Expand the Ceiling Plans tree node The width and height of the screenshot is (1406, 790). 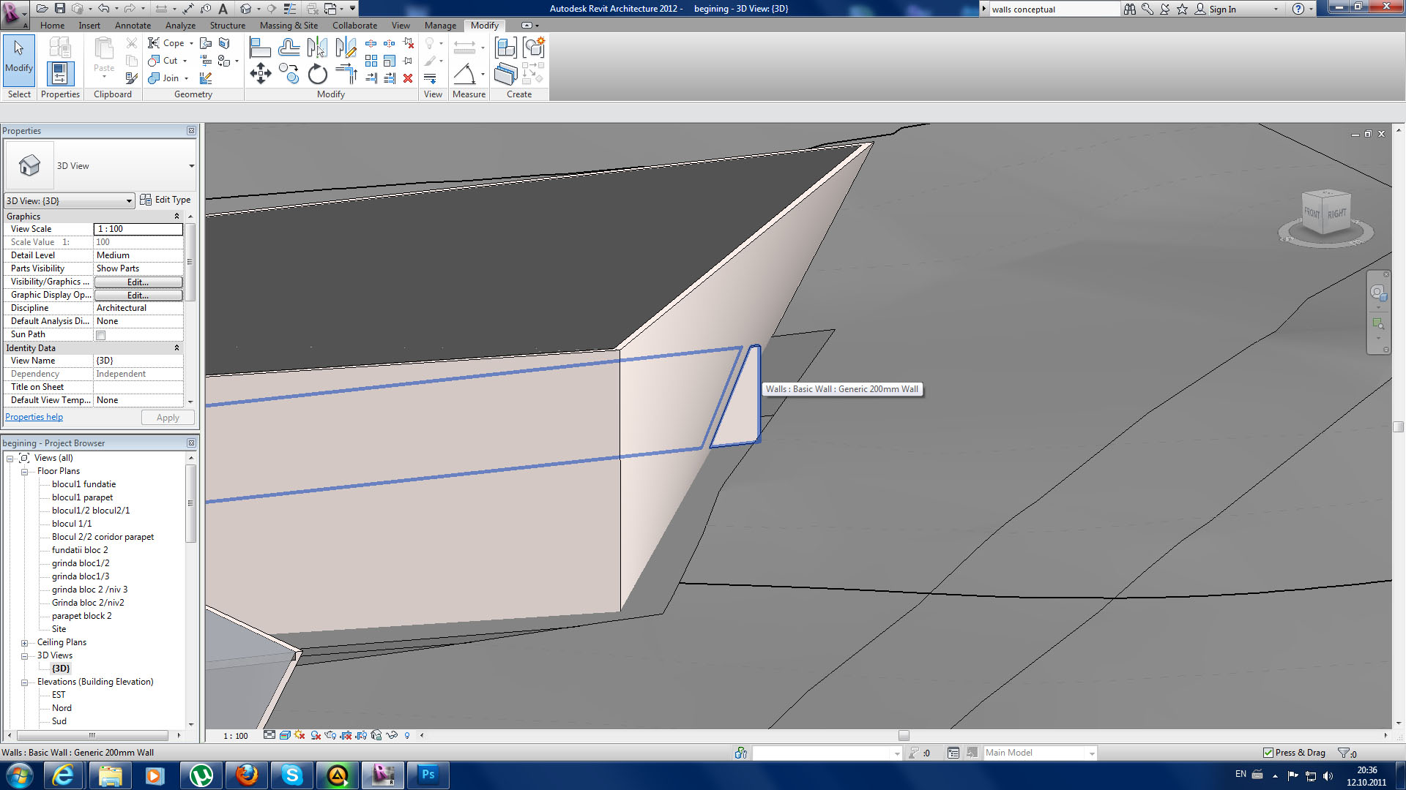[24, 643]
